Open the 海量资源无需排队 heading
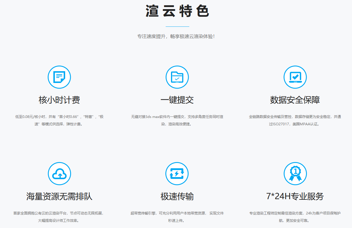This screenshot has width=352, height=228. (x=59, y=197)
